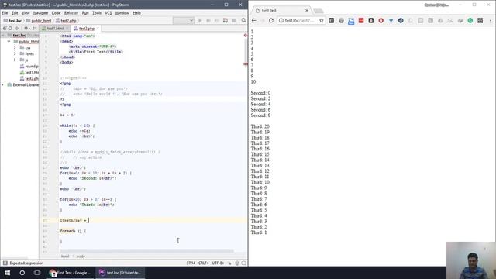Click the run with coverage icon
The height and width of the screenshot is (279, 496).
click(x=217, y=21)
